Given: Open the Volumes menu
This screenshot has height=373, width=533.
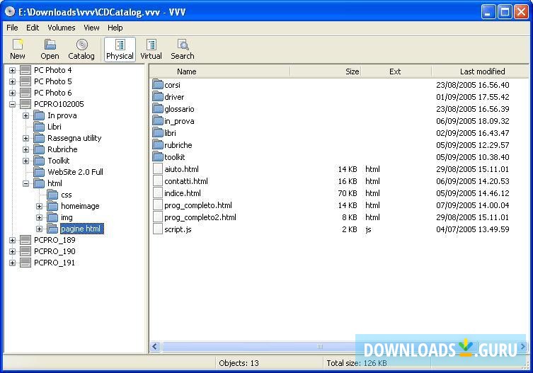Looking at the screenshot, I should click(61, 28).
